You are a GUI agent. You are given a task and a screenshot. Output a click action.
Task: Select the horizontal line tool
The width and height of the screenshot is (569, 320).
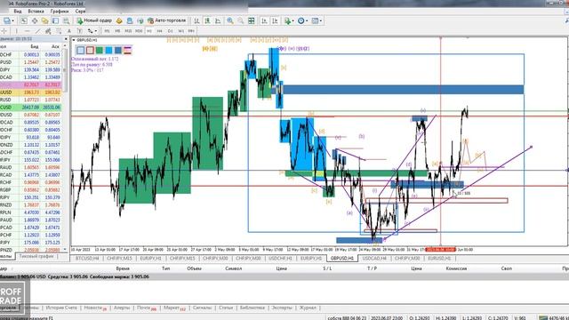tap(28, 31)
